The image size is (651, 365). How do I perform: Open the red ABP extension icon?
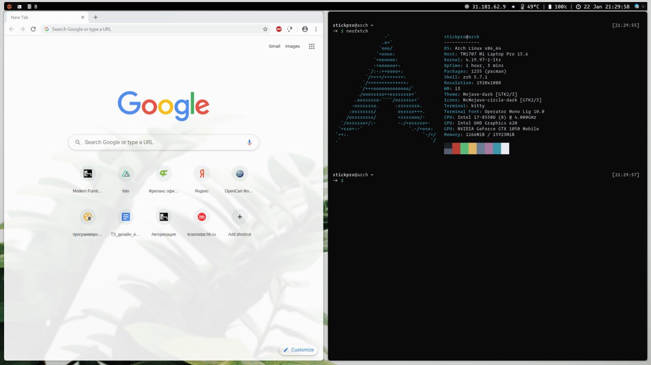click(279, 29)
